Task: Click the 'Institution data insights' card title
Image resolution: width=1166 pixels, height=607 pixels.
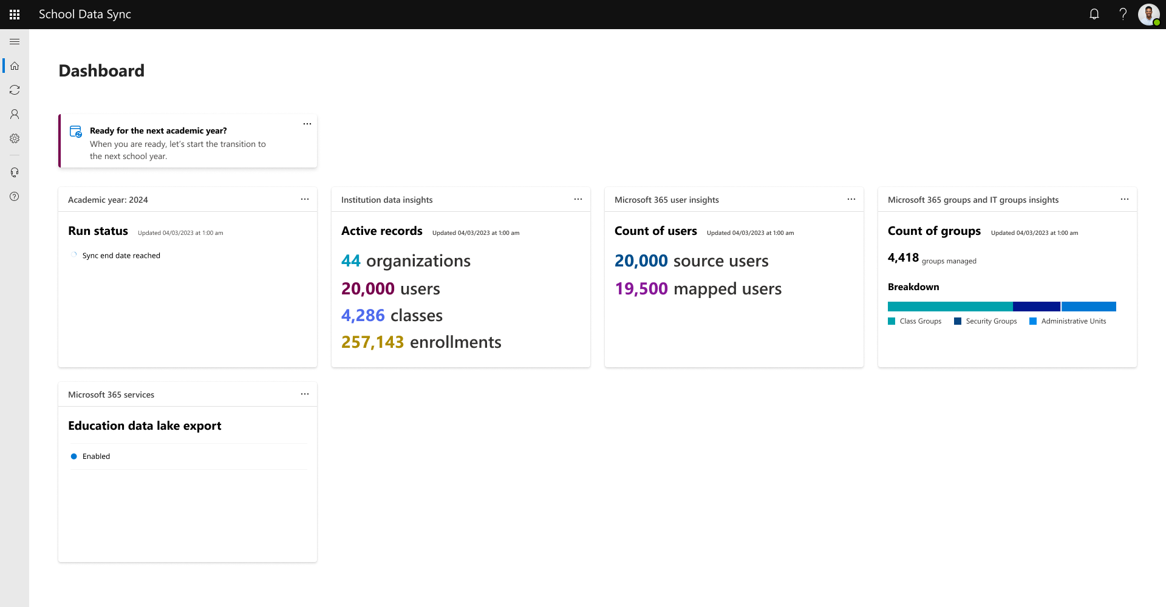Action: [387, 200]
